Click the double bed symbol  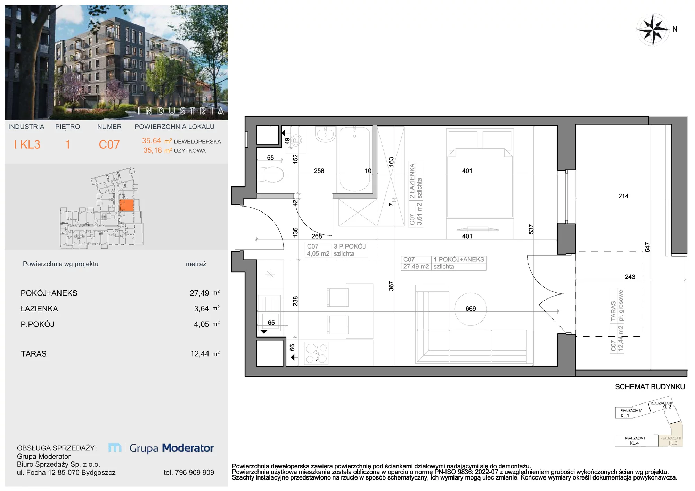click(480, 174)
